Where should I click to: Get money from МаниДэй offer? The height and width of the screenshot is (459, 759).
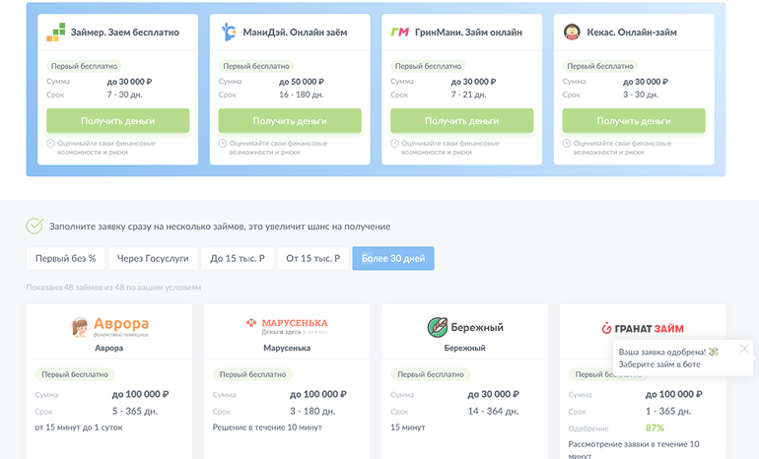[x=290, y=121]
